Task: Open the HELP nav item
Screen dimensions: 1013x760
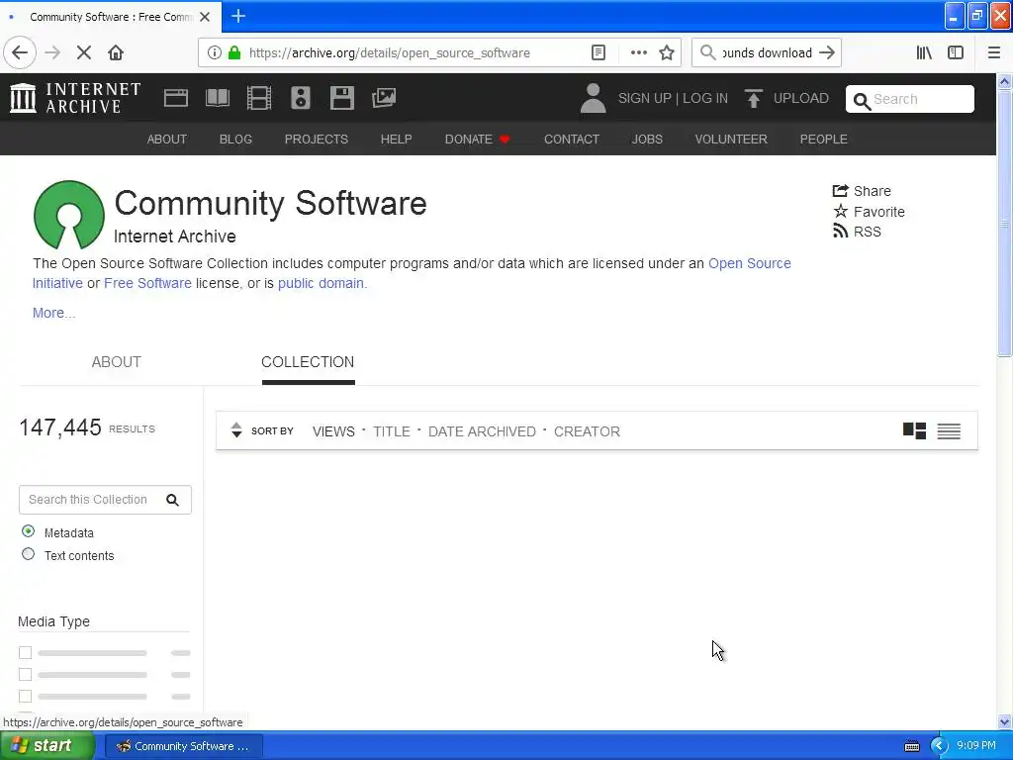Action: pos(396,139)
